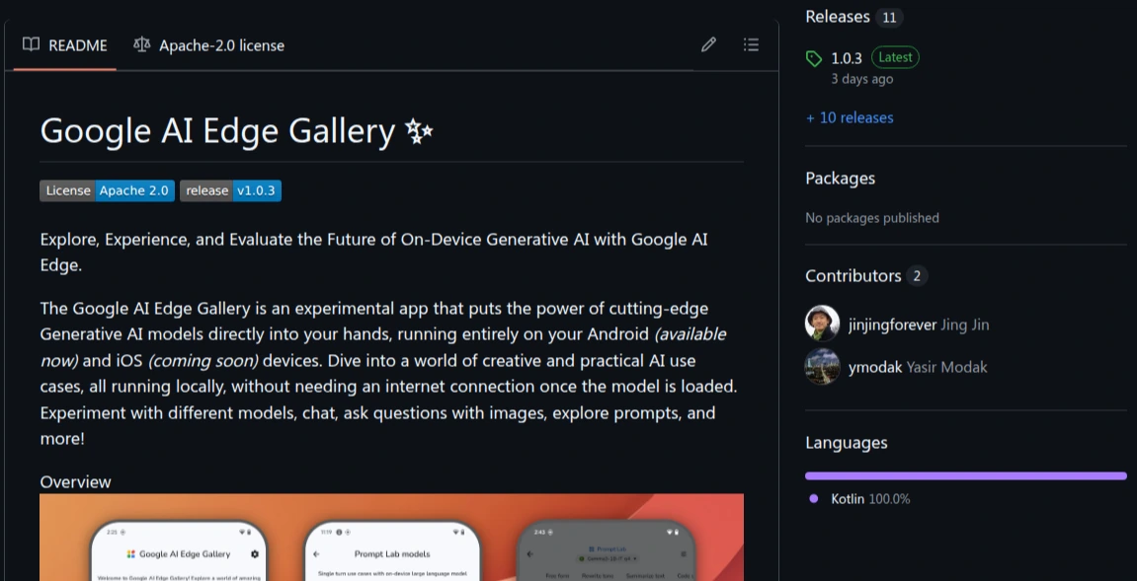Switch to the Apache-2.0 license tab
Screen dimensions: 1137x581
point(208,45)
